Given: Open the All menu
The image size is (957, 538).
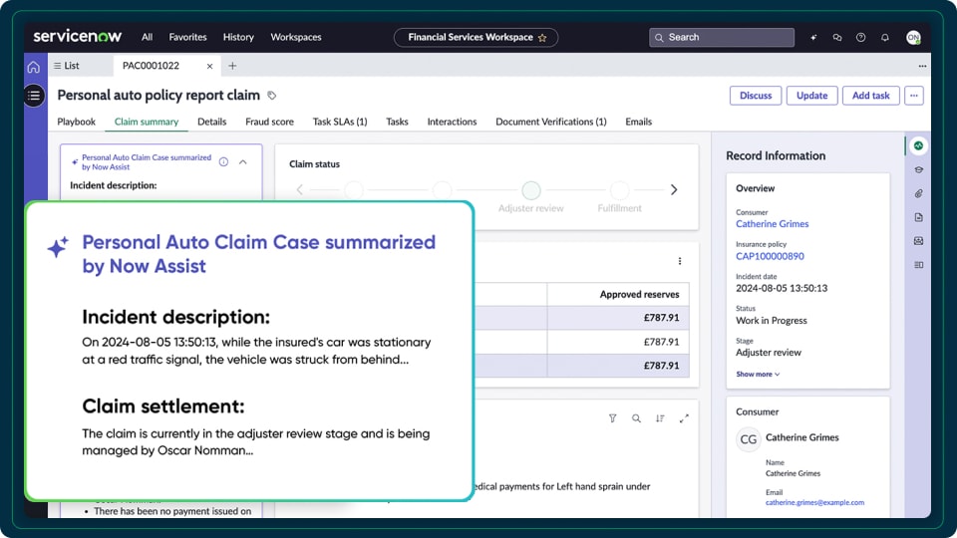Looking at the screenshot, I should pyautogui.click(x=148, y=37).
